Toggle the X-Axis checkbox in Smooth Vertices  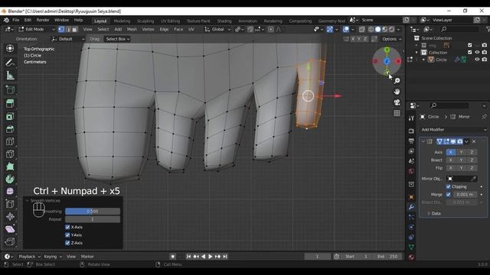67,227
